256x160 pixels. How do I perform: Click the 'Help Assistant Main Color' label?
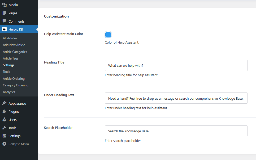tap(63, 34)
